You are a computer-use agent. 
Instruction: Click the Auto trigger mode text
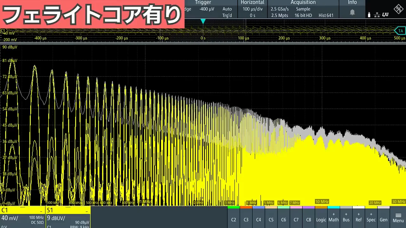coord(227,9)
